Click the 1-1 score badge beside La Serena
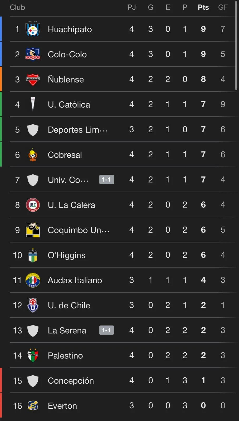 click(x=106, y=330)
